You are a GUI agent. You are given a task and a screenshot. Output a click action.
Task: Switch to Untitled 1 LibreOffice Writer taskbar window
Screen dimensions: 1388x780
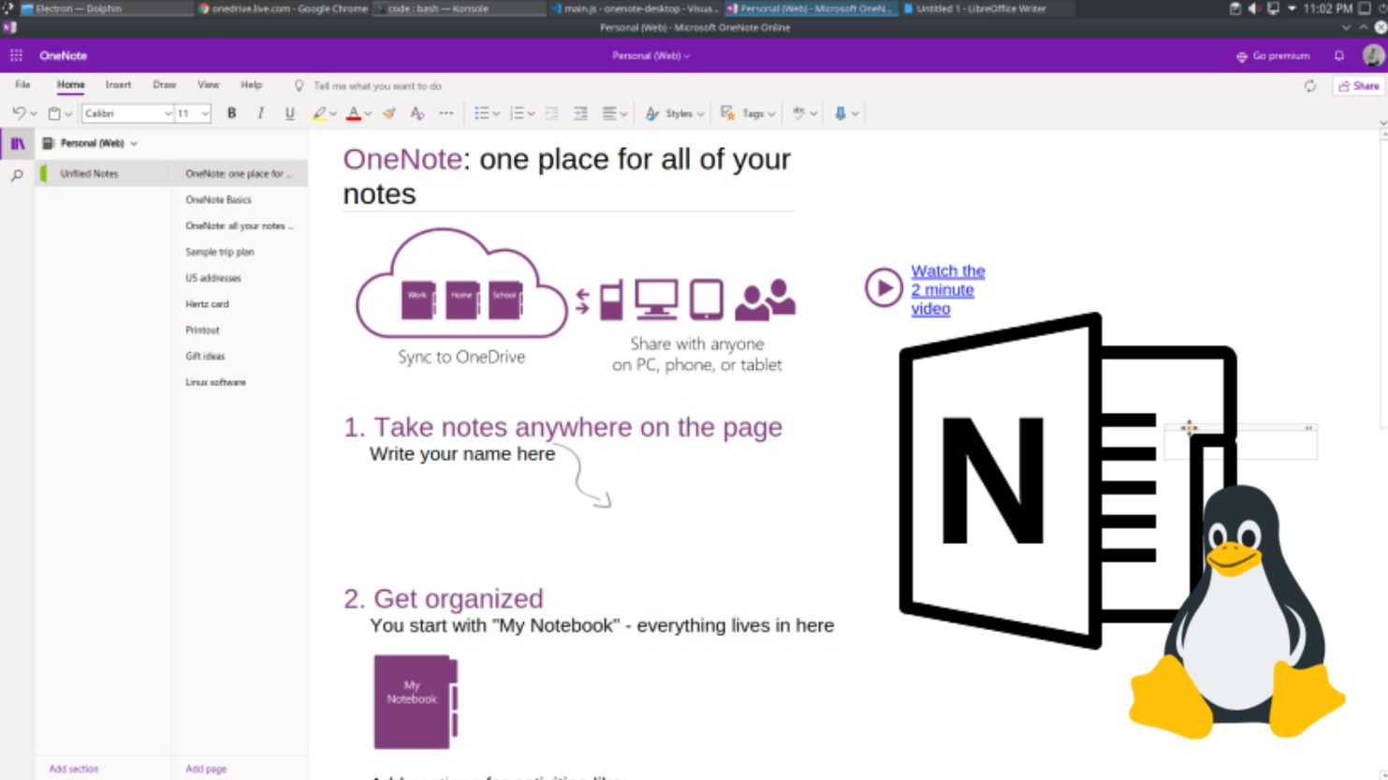(x=986, y=8)
